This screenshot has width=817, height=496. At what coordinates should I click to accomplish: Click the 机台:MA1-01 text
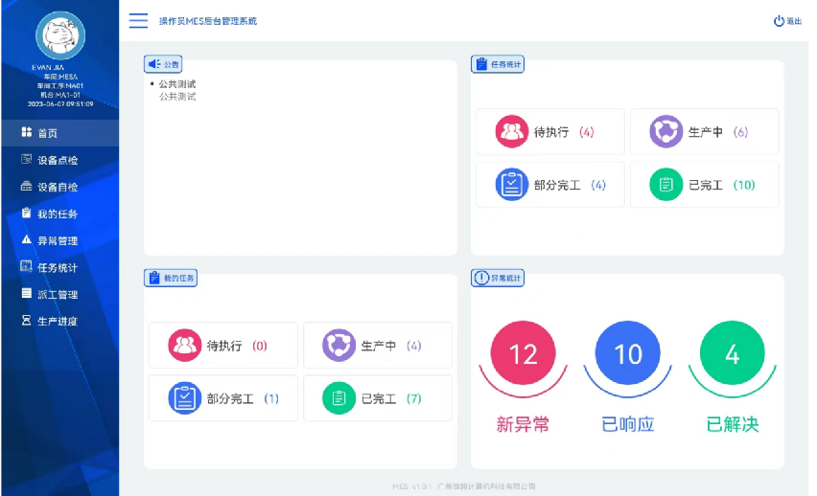(60, 95)
